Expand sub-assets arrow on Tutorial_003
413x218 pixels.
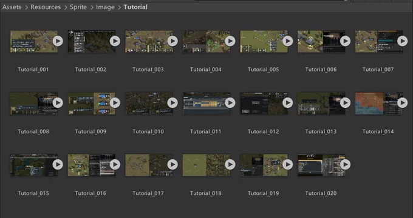click(172, 41)
